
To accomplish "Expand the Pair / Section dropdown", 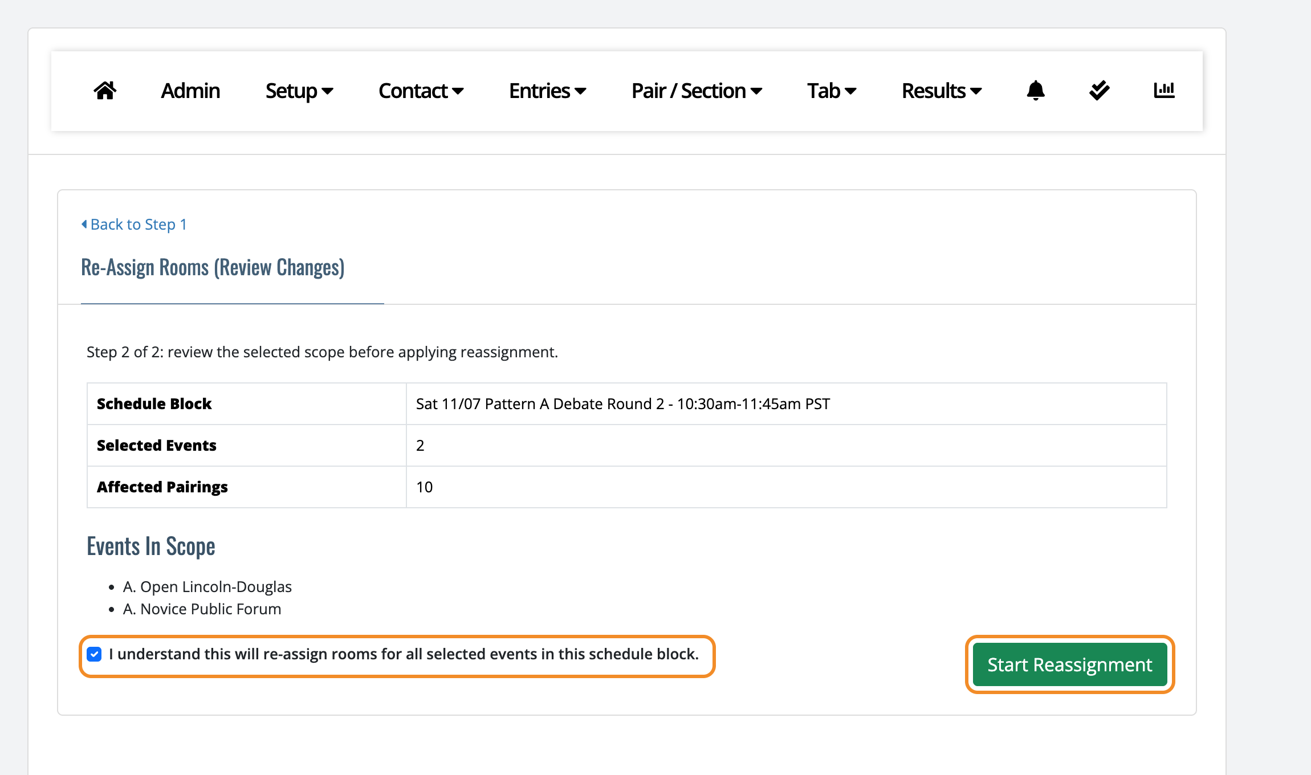I will [697, 91].
